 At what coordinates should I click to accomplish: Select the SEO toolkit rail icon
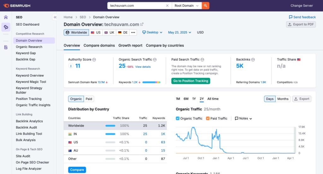(6, 27)
